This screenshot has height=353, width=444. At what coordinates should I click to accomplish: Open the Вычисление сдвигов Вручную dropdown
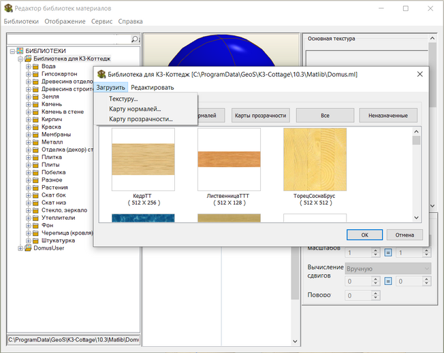(388, 269)
